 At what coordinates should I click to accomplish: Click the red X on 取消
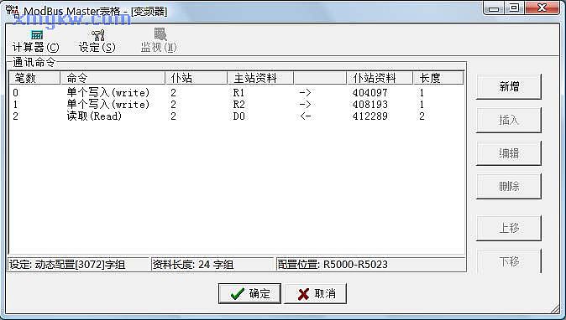point(304,294)
